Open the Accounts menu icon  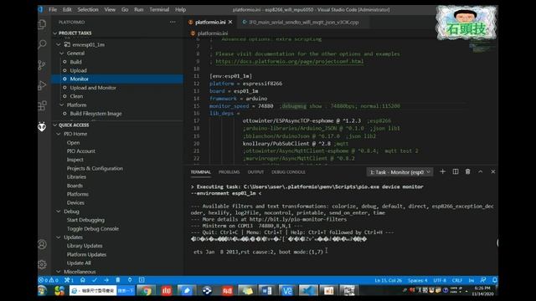click(x=42, y=244)
